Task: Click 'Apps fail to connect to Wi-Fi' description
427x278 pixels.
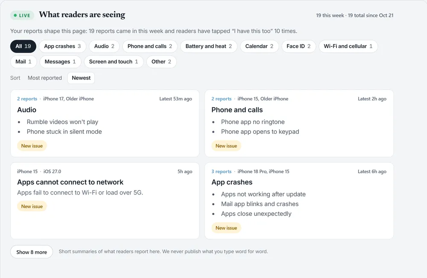Action: (80, 193)
